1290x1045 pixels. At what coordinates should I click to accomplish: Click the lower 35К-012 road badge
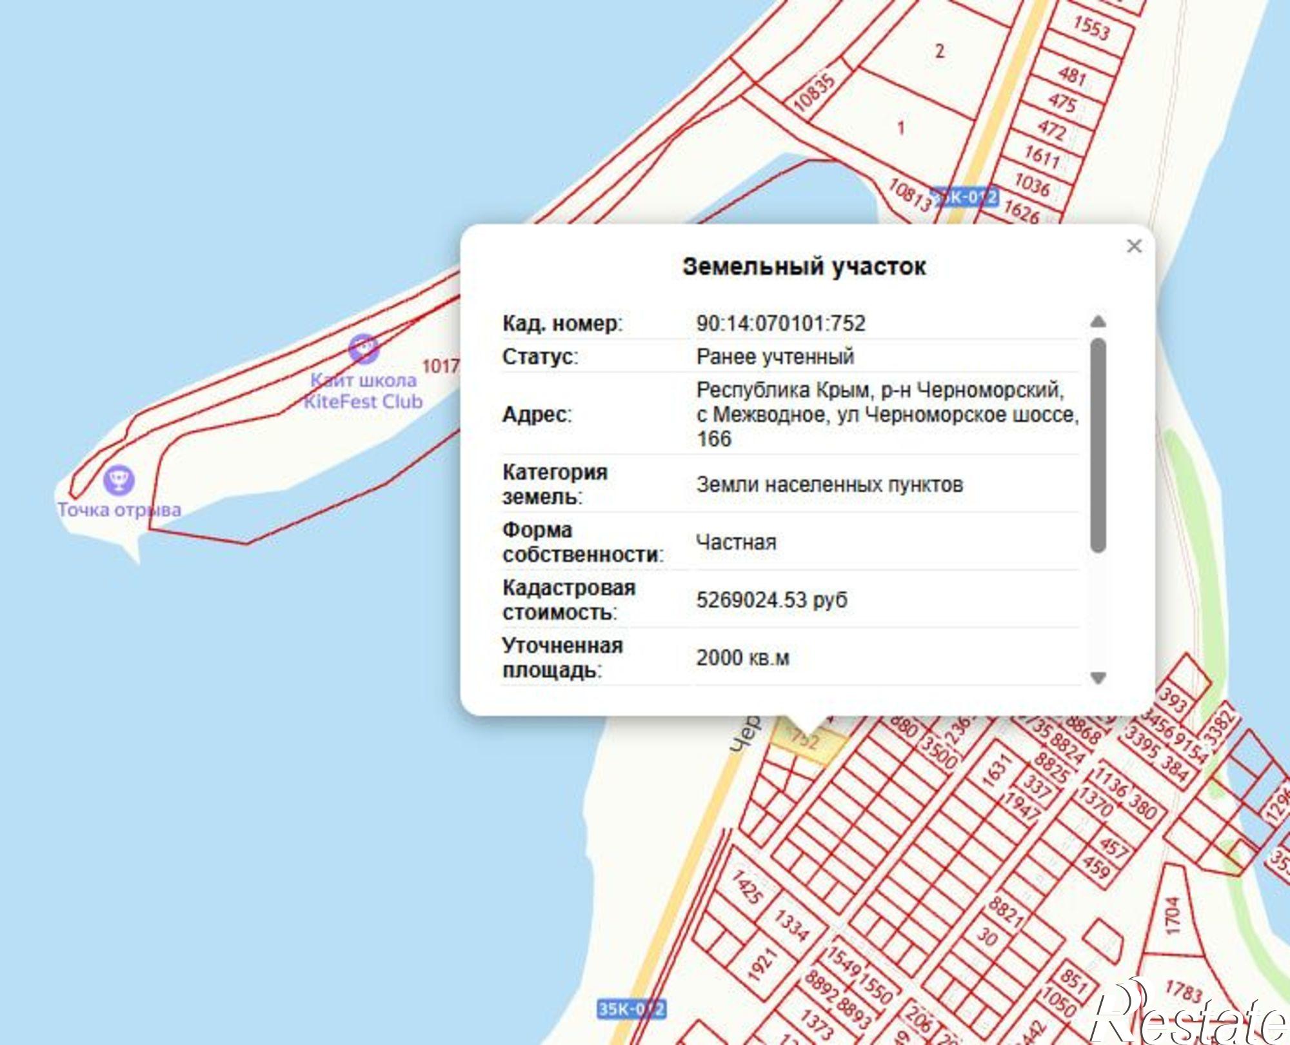631,1010
